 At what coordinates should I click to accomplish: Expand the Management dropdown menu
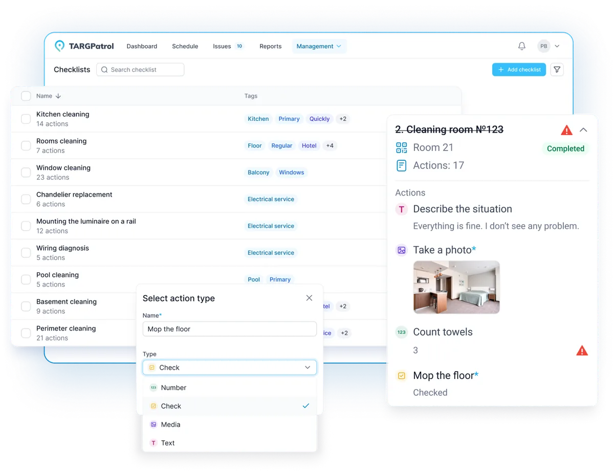pyautogui.click(x=319, y=46)
